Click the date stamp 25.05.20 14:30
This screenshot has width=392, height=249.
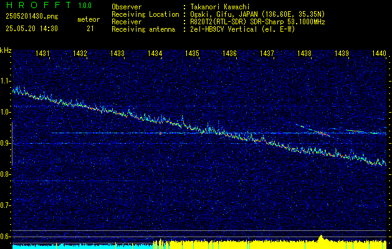(x=32, y=29)
